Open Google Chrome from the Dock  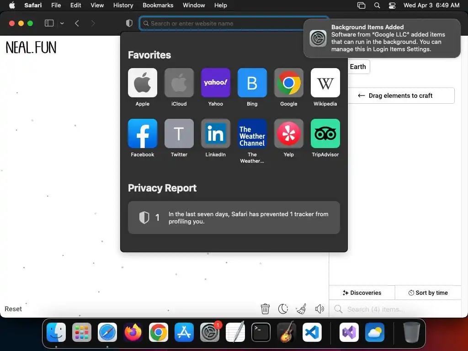click(158, 332)
